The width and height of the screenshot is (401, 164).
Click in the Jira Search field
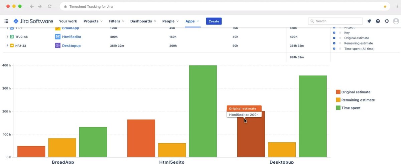pos(336,21)
